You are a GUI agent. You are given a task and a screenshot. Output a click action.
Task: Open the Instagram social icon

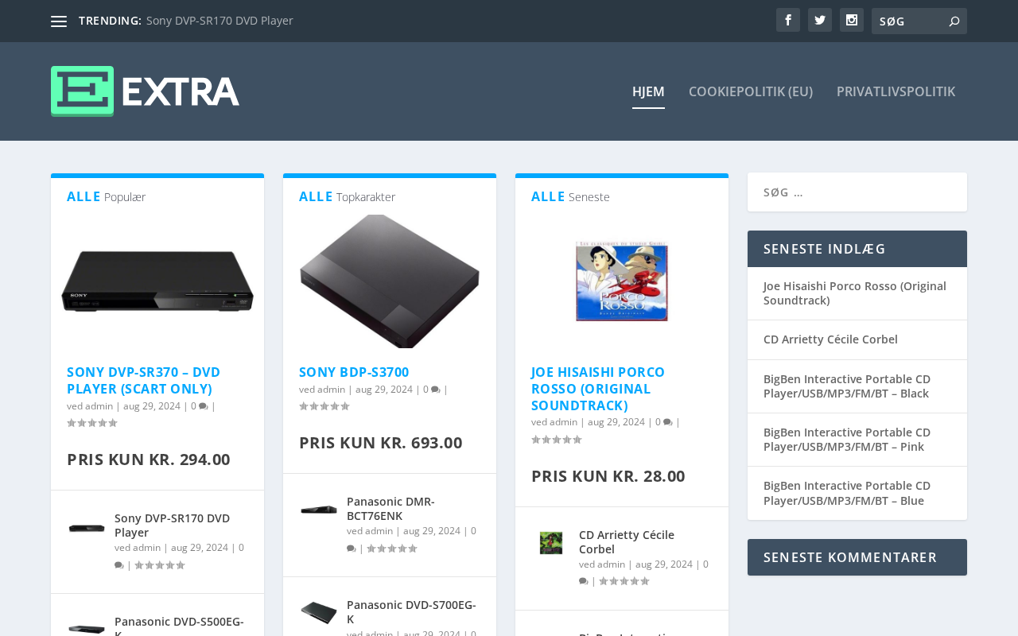852,20
